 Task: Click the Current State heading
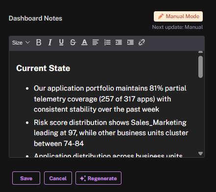[x=43, y=68]
